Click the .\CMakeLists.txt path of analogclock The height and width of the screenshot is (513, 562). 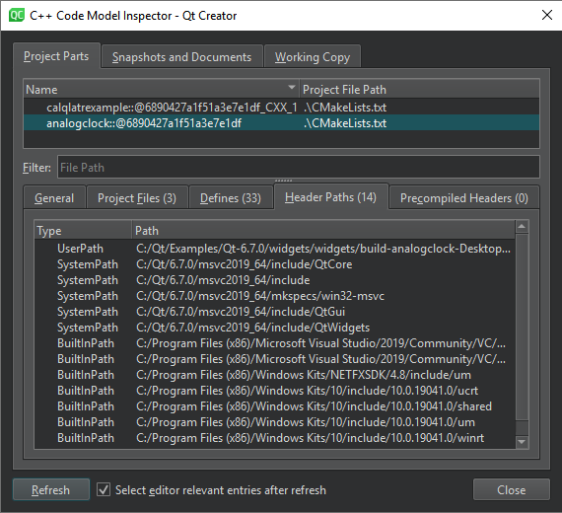tap(345, 123)
